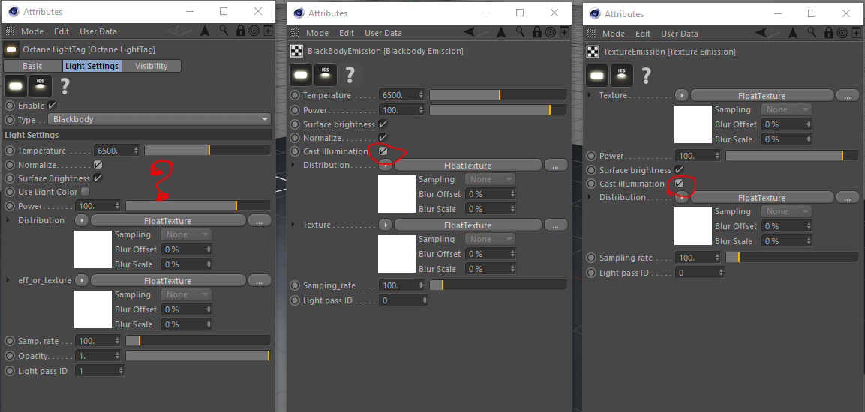The image size is (865, 412).
Task: Enable Use Light Color checkbox
Action: 85,192
